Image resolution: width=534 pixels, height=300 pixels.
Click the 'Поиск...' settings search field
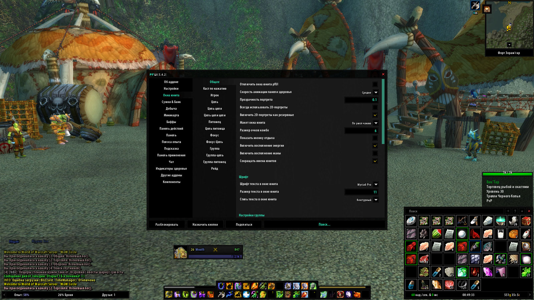(324, 225)
